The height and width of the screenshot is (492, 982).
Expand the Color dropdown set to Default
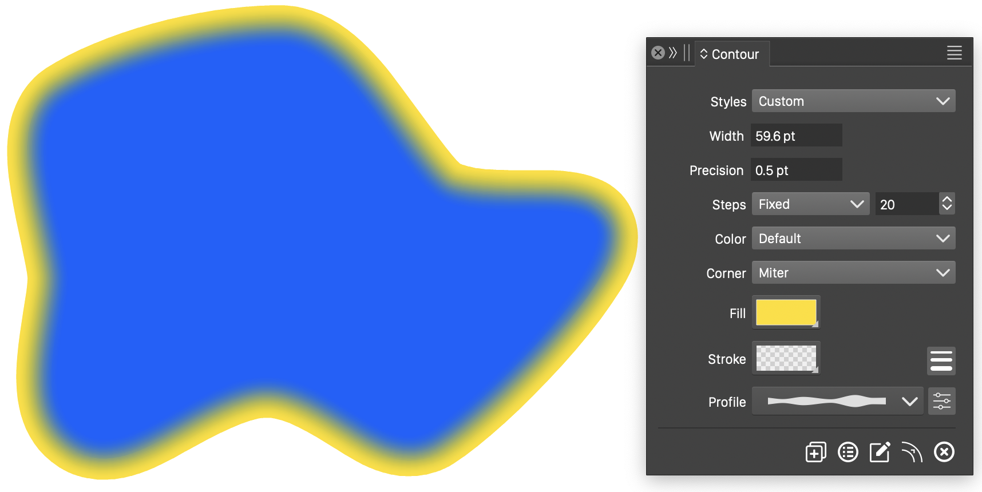(853, 239)
